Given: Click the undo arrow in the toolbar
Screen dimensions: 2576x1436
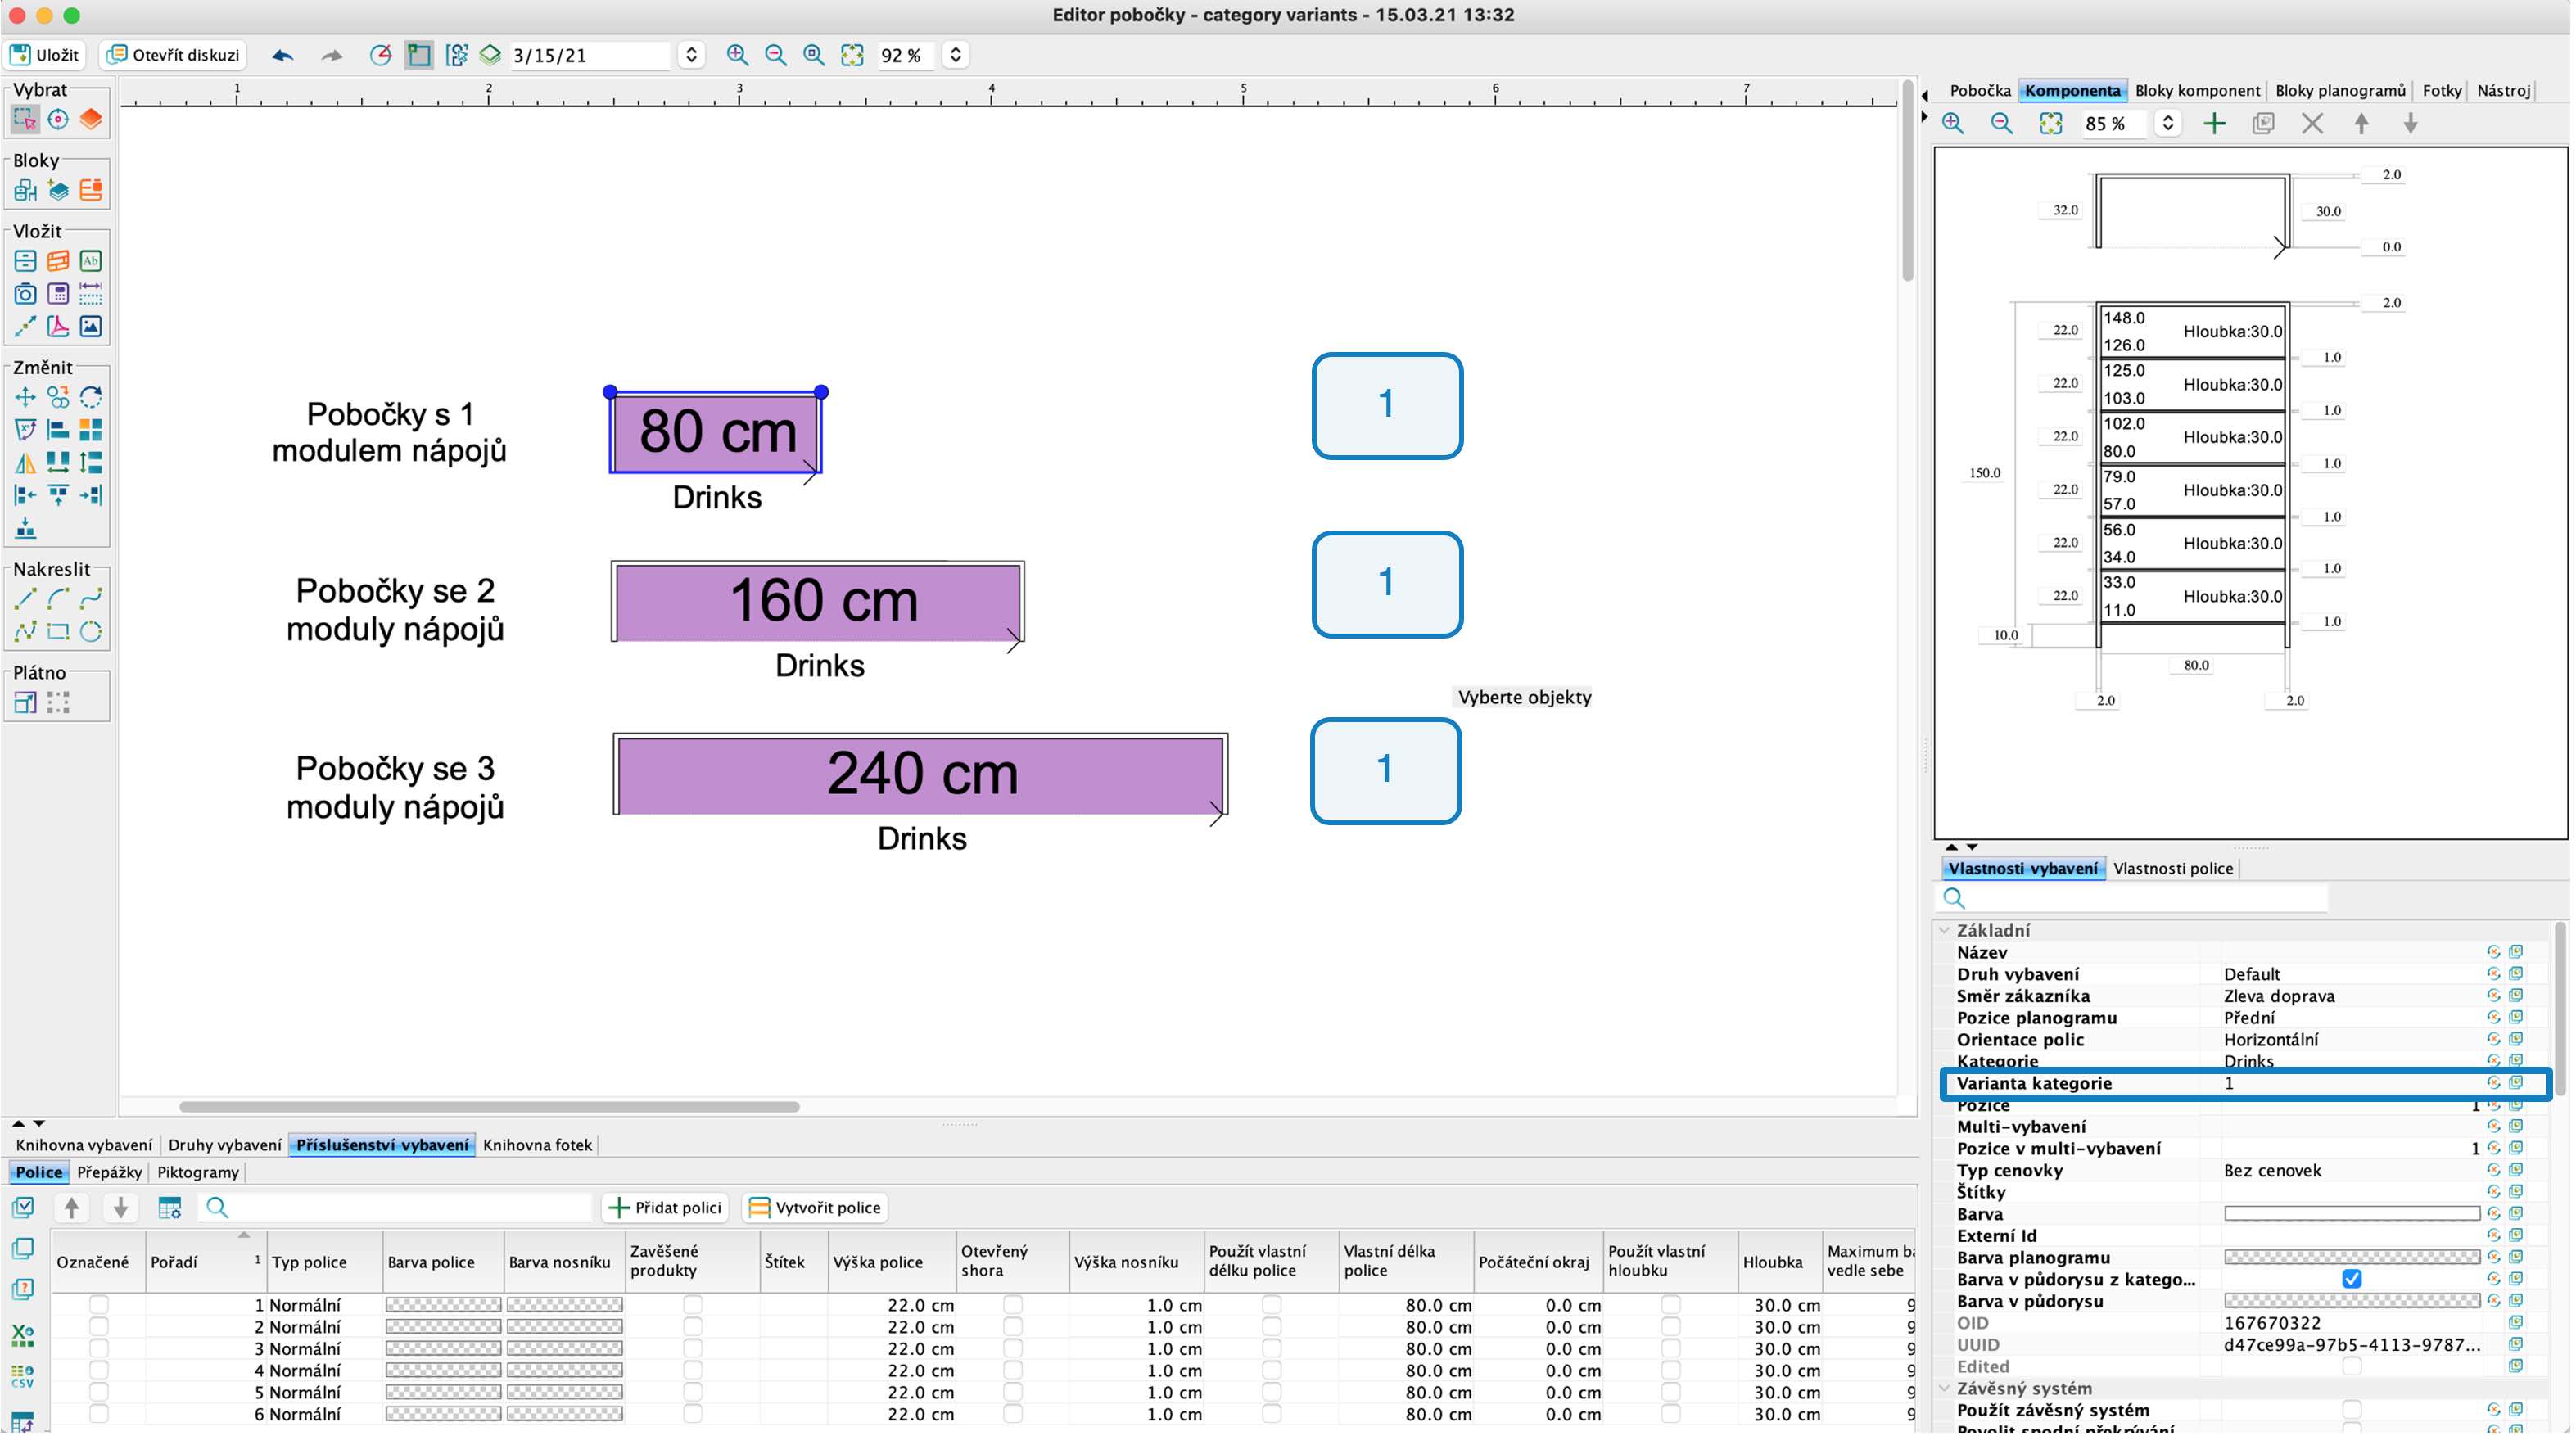Looking at the screenshot, I should tap(283, 55).
